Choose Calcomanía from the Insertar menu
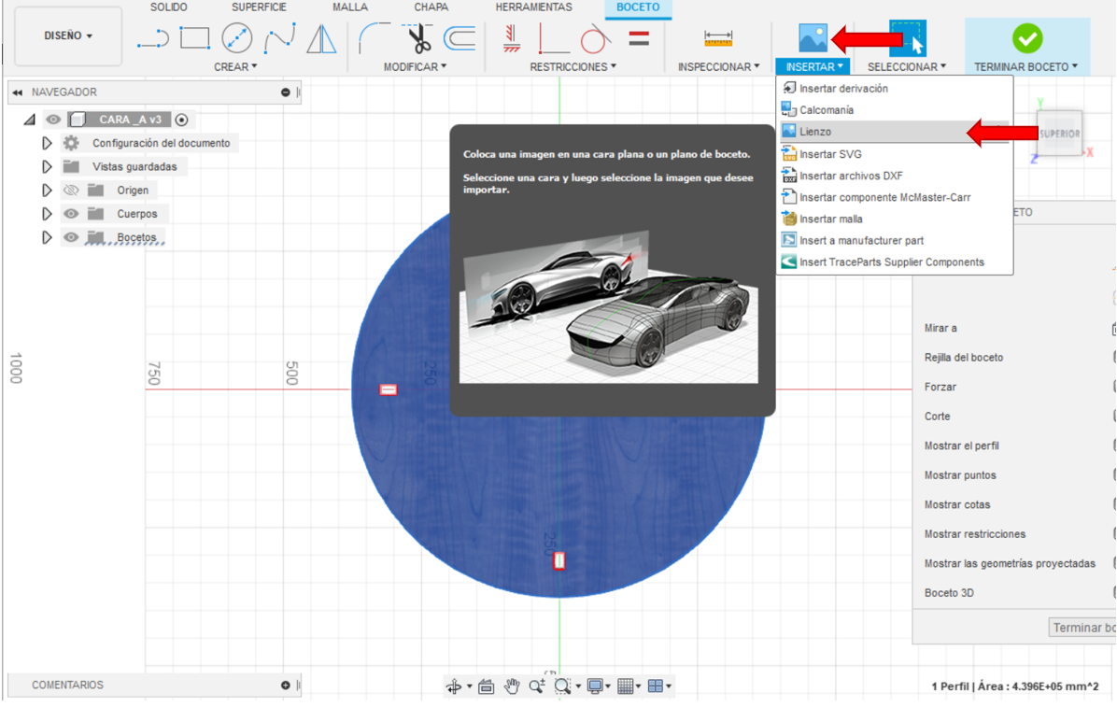This screenshot has height=707, width=1117. (x=894, y=110)
